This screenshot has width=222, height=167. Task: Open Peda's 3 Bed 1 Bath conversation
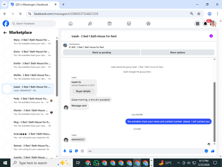click(x=28, y=100)
